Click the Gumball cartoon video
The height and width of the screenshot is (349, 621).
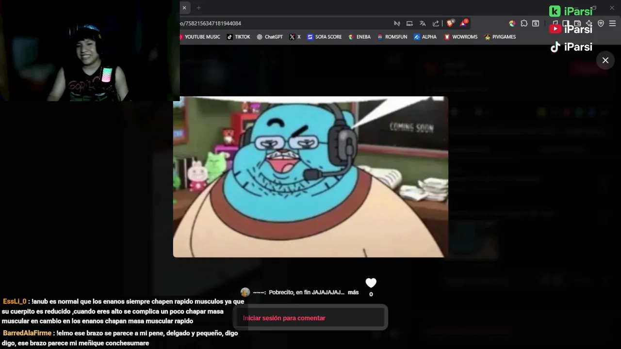pyautogui.click(x=310, y=176)
